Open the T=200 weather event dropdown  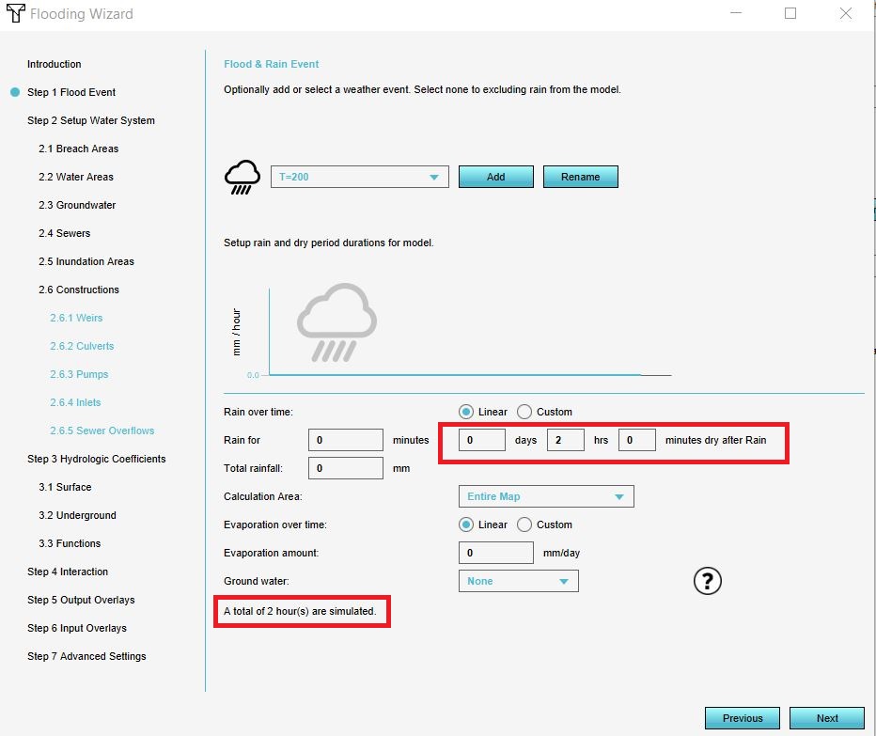pyautogui.click(x=359, y=177)
